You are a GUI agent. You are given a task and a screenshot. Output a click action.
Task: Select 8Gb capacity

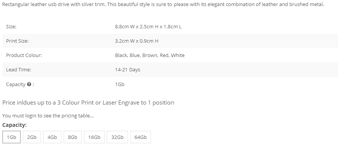(x=73, y=137)
